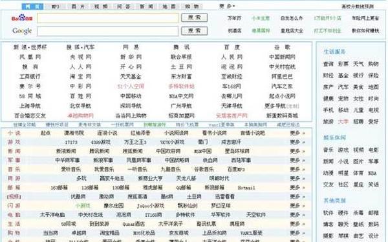This screenshot has width=388, height=242.
Task: Expand 更多 in the 电脑 row
Action: 297,215
